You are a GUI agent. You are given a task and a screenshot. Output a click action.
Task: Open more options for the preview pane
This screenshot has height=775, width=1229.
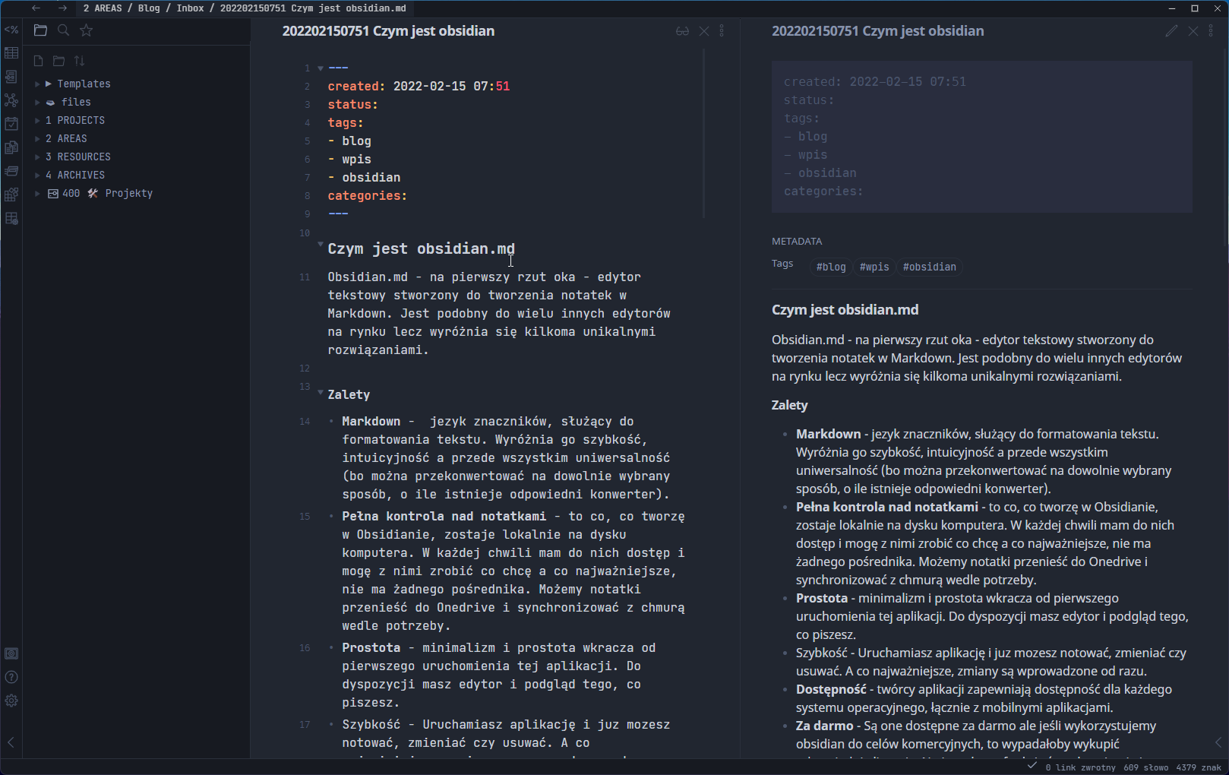click(x=1211, y=31)
